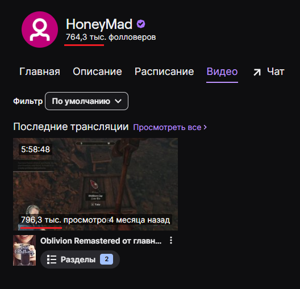The image size is (300, 289).
Task: Click the chevron arrow after Просмотреть все
Action: 205,127
